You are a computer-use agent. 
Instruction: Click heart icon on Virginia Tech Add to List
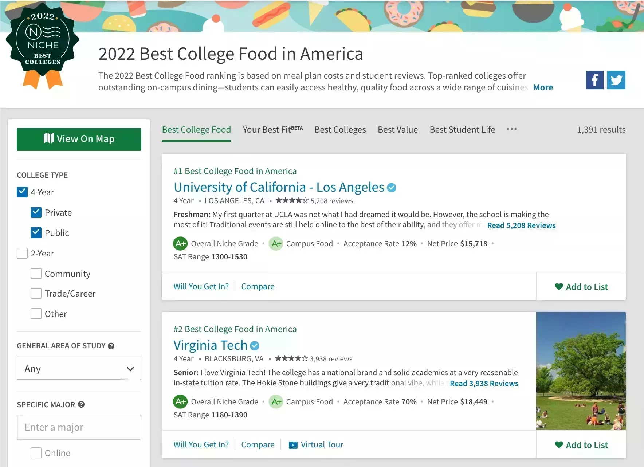click(x=559, y=445)
